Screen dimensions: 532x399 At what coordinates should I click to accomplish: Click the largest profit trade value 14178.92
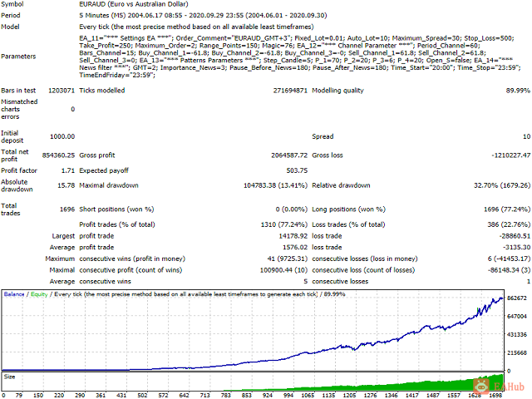tap(293, 236)
